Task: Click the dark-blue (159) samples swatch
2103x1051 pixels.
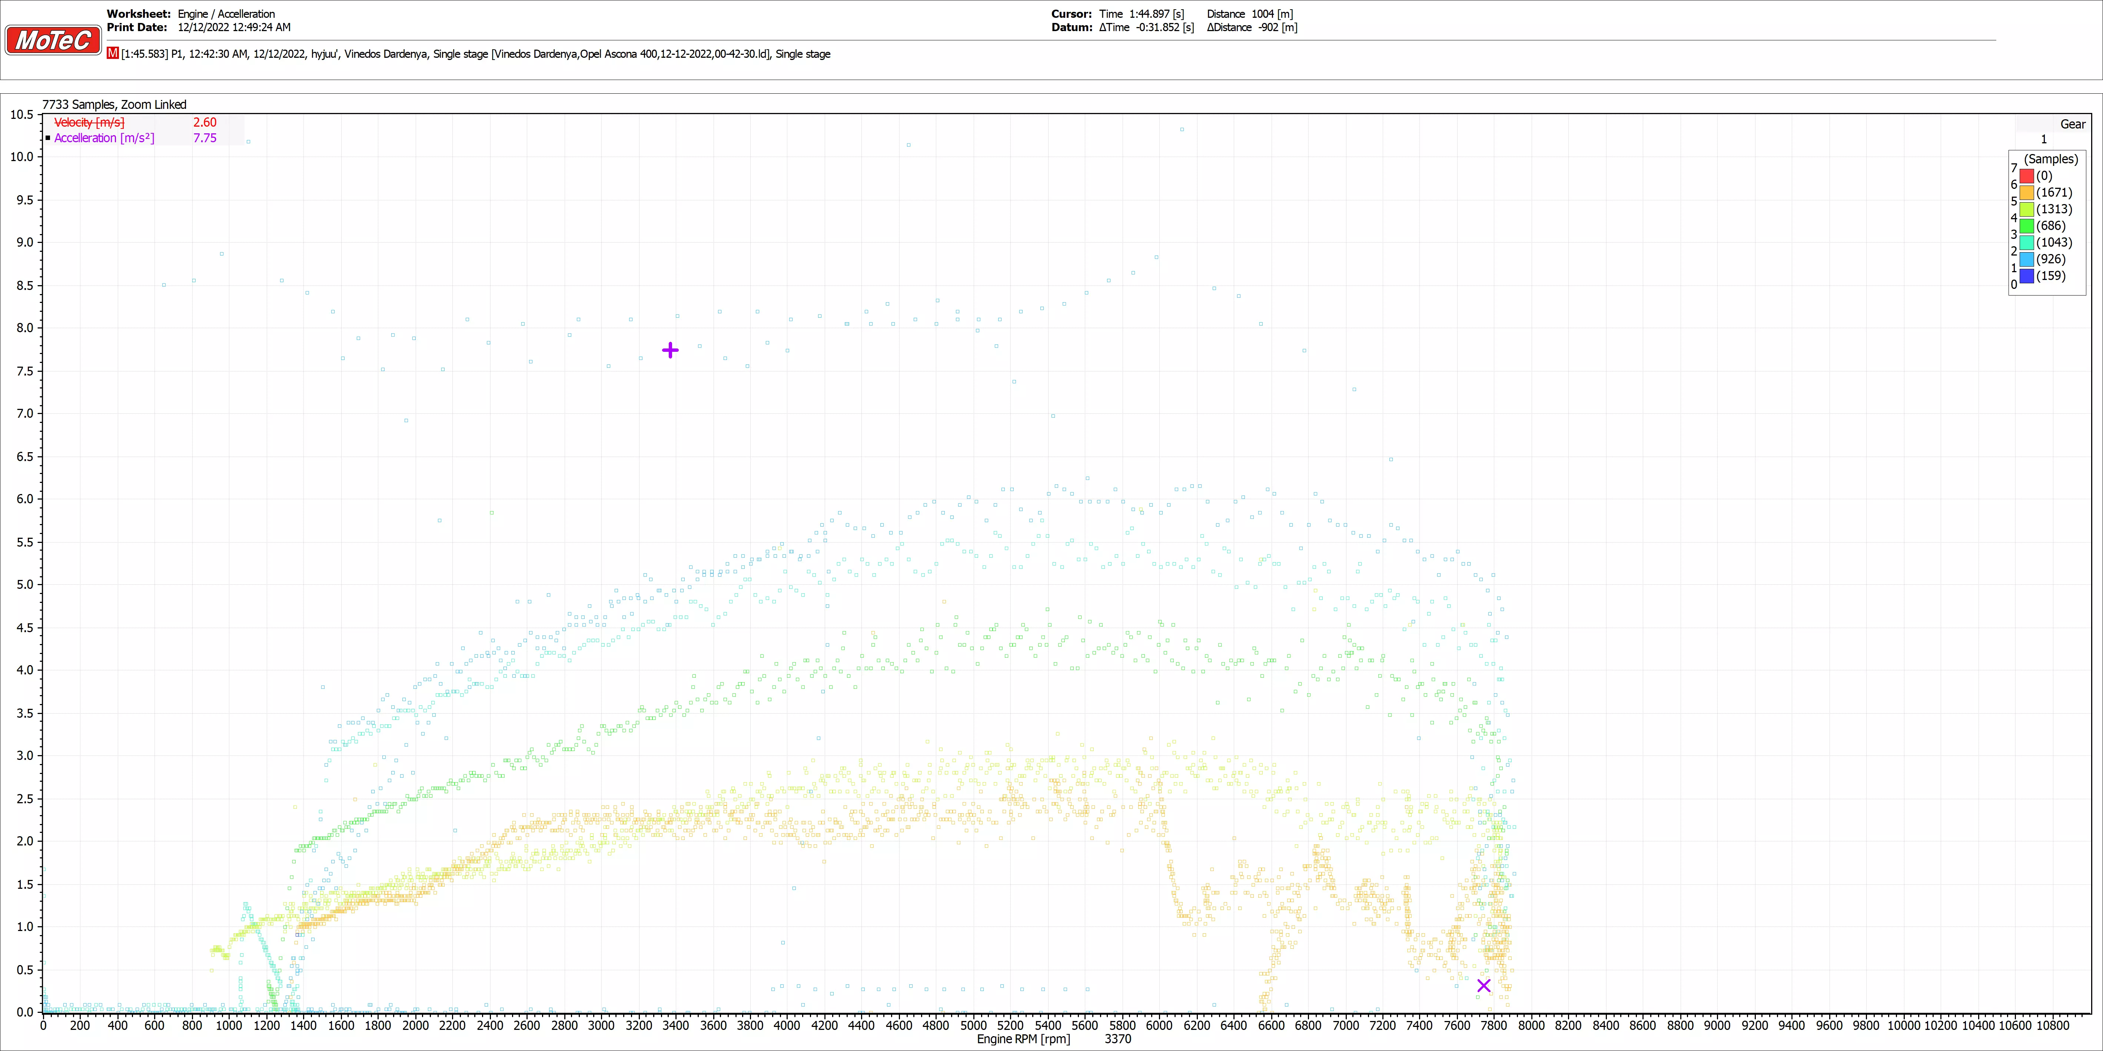Action: [2026, 276]
